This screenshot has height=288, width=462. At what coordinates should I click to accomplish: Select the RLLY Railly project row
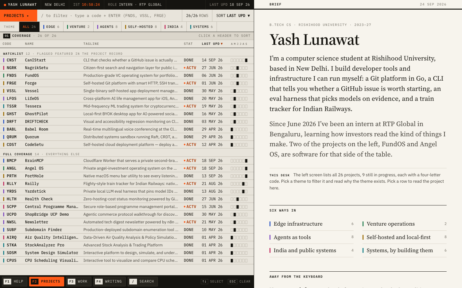(x=127, y=184)
